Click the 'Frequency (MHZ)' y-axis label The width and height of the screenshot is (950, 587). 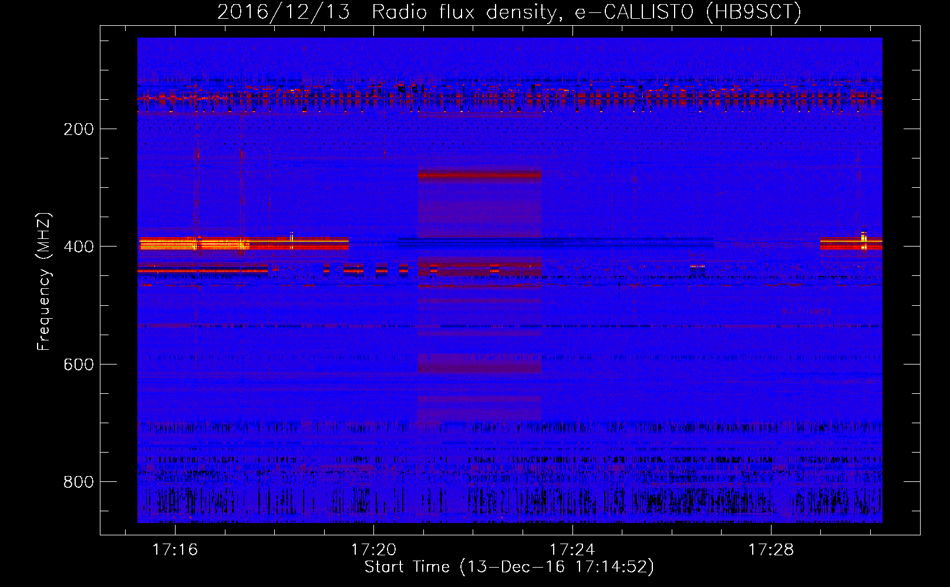tap(44, 282)
